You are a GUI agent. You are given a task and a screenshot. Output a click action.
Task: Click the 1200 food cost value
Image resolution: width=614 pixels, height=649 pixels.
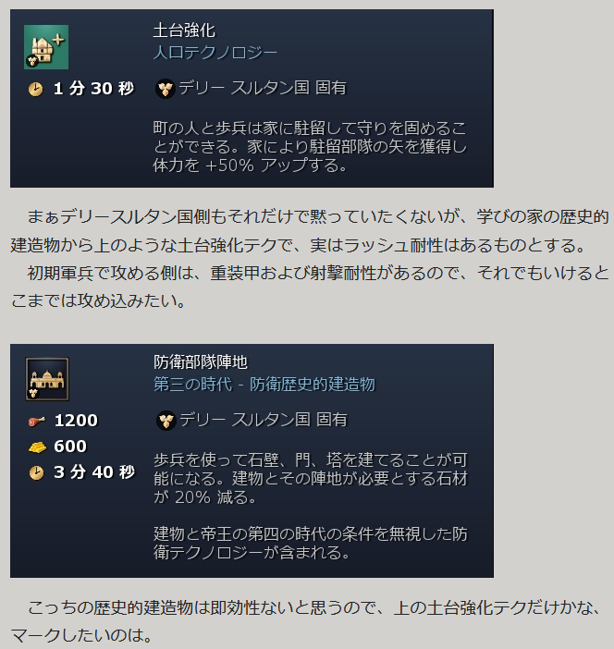click(76, 421)
